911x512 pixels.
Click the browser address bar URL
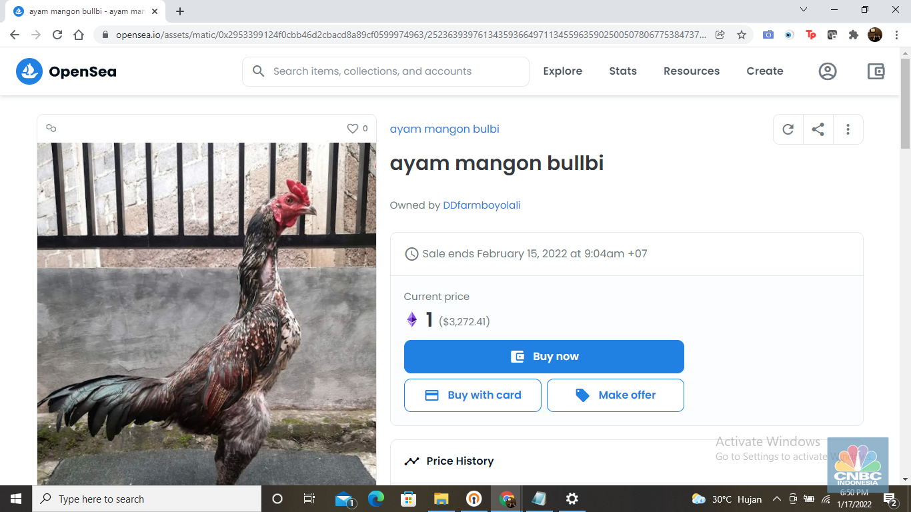coord(411,35)
